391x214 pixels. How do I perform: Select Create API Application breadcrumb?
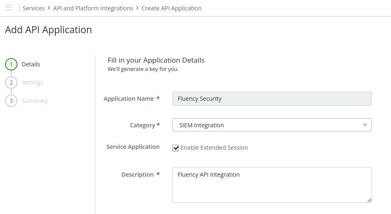pyautogui.click(x=171, y=8)
